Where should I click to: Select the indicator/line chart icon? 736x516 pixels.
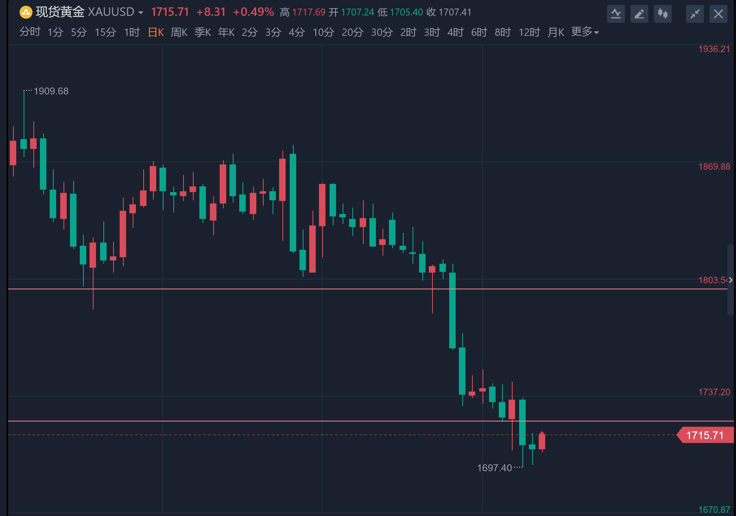pos(616,13)
